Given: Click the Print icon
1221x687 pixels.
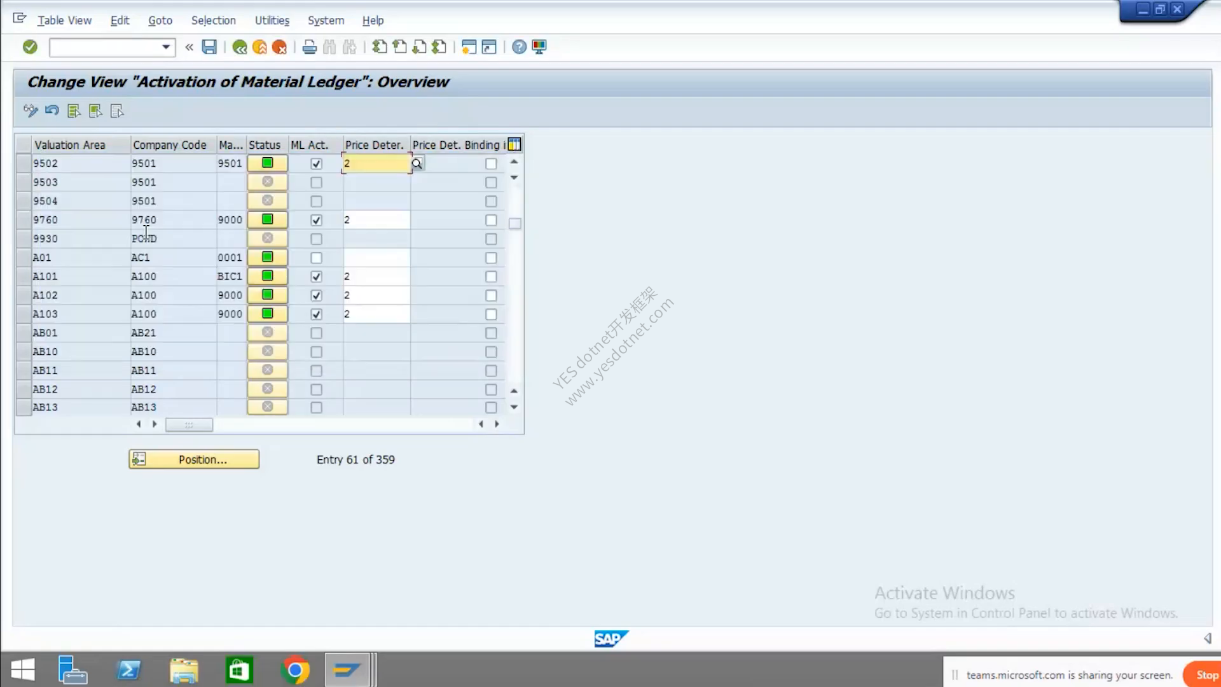Looking at the screenshot, I should (310, 47).
